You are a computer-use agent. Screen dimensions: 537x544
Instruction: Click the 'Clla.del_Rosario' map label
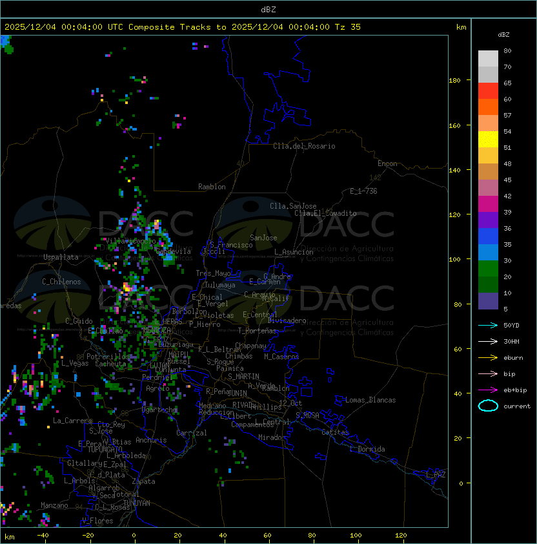[x=304, y=146]
